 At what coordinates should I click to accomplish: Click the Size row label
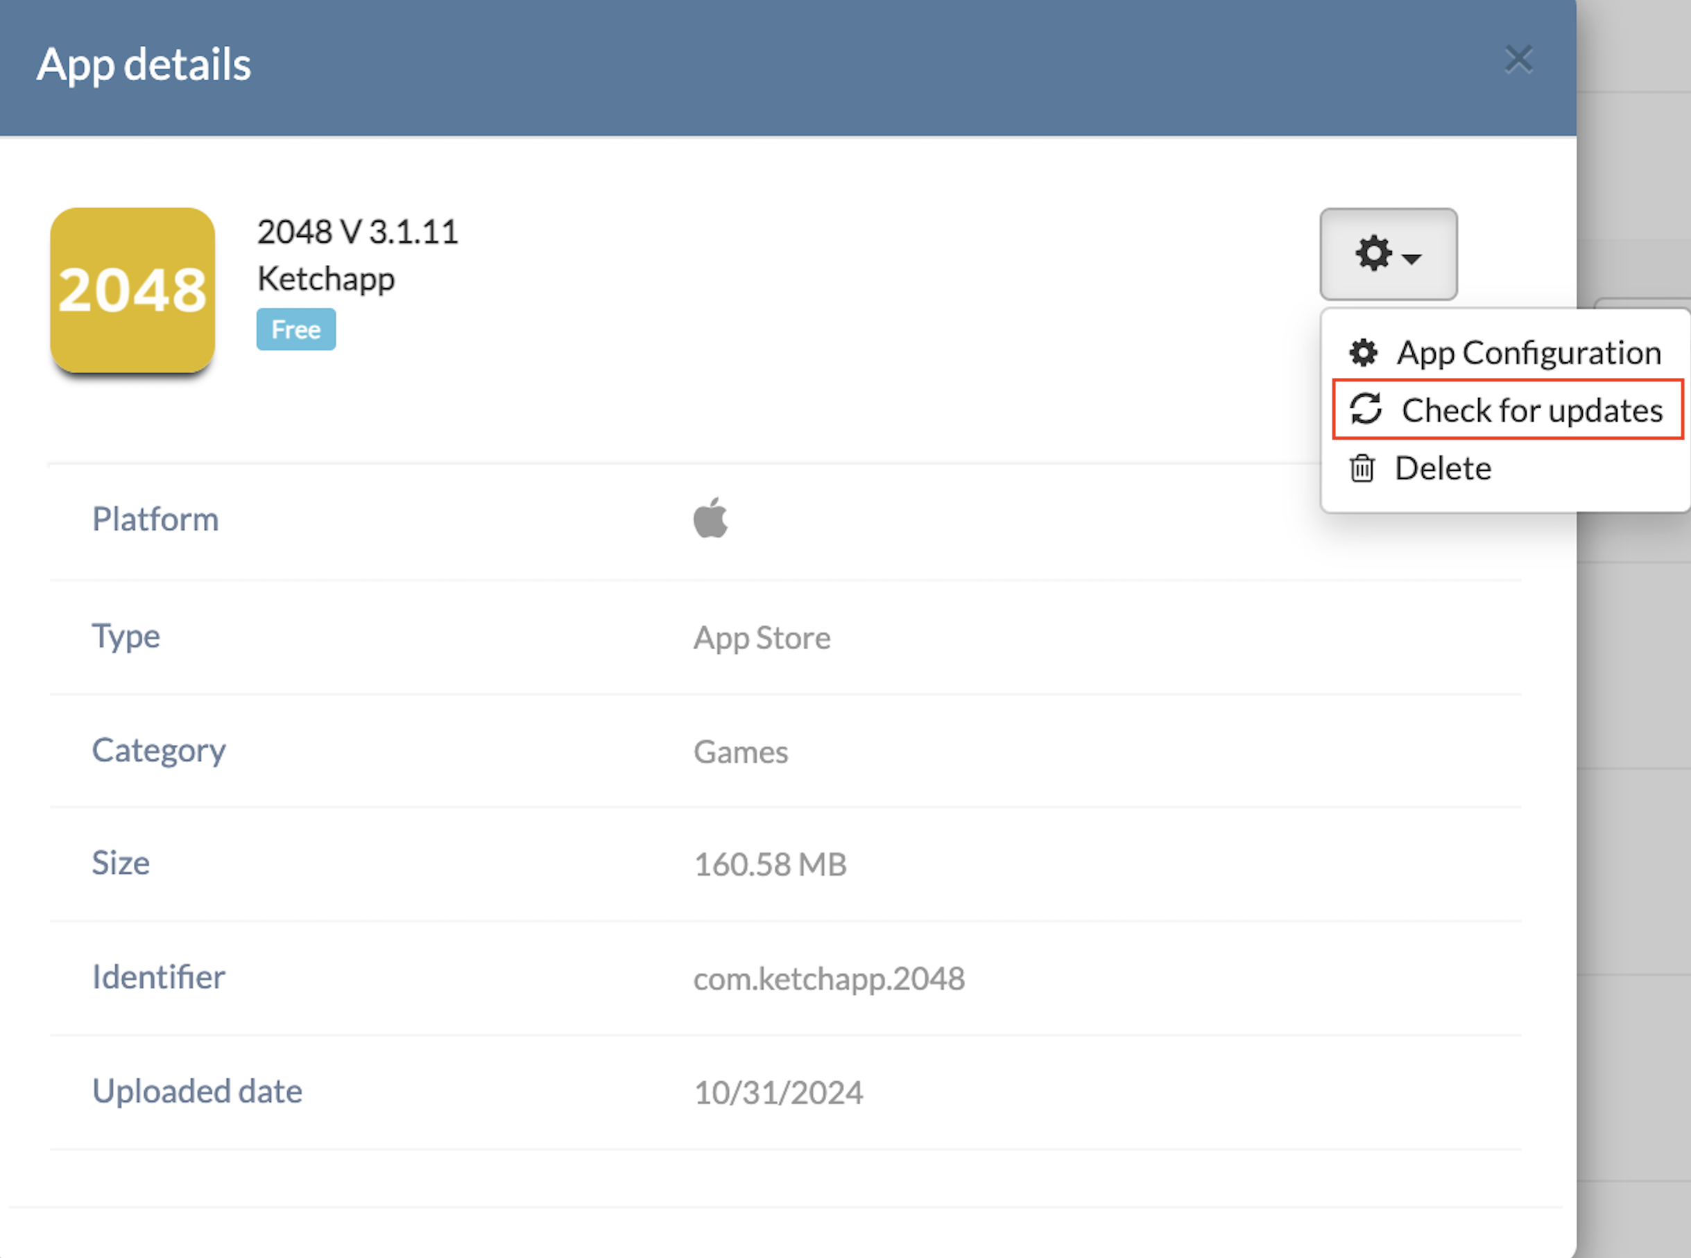(121, 863)
